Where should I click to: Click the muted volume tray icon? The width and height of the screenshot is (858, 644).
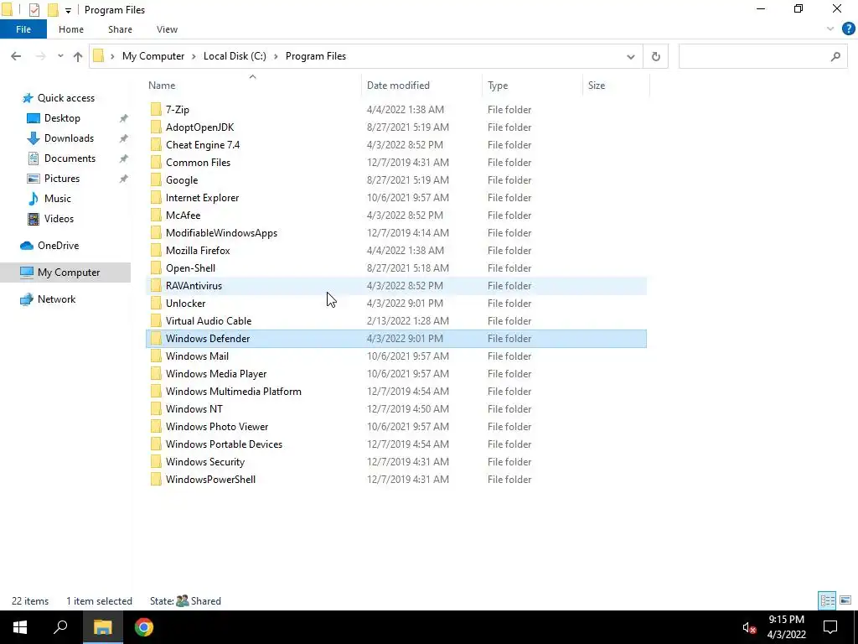coord(749,628)
